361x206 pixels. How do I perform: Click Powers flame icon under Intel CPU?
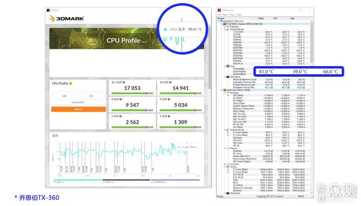[x=228, y=148]
